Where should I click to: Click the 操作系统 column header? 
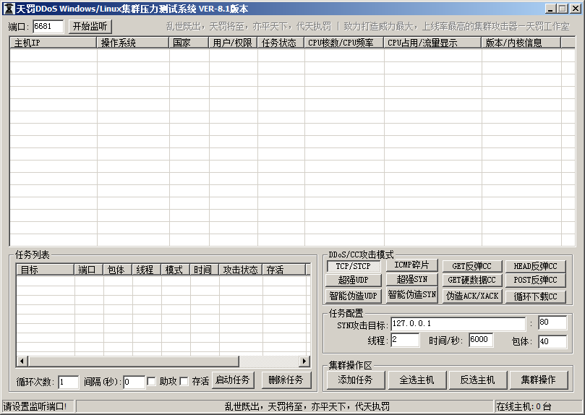(133, 43)
